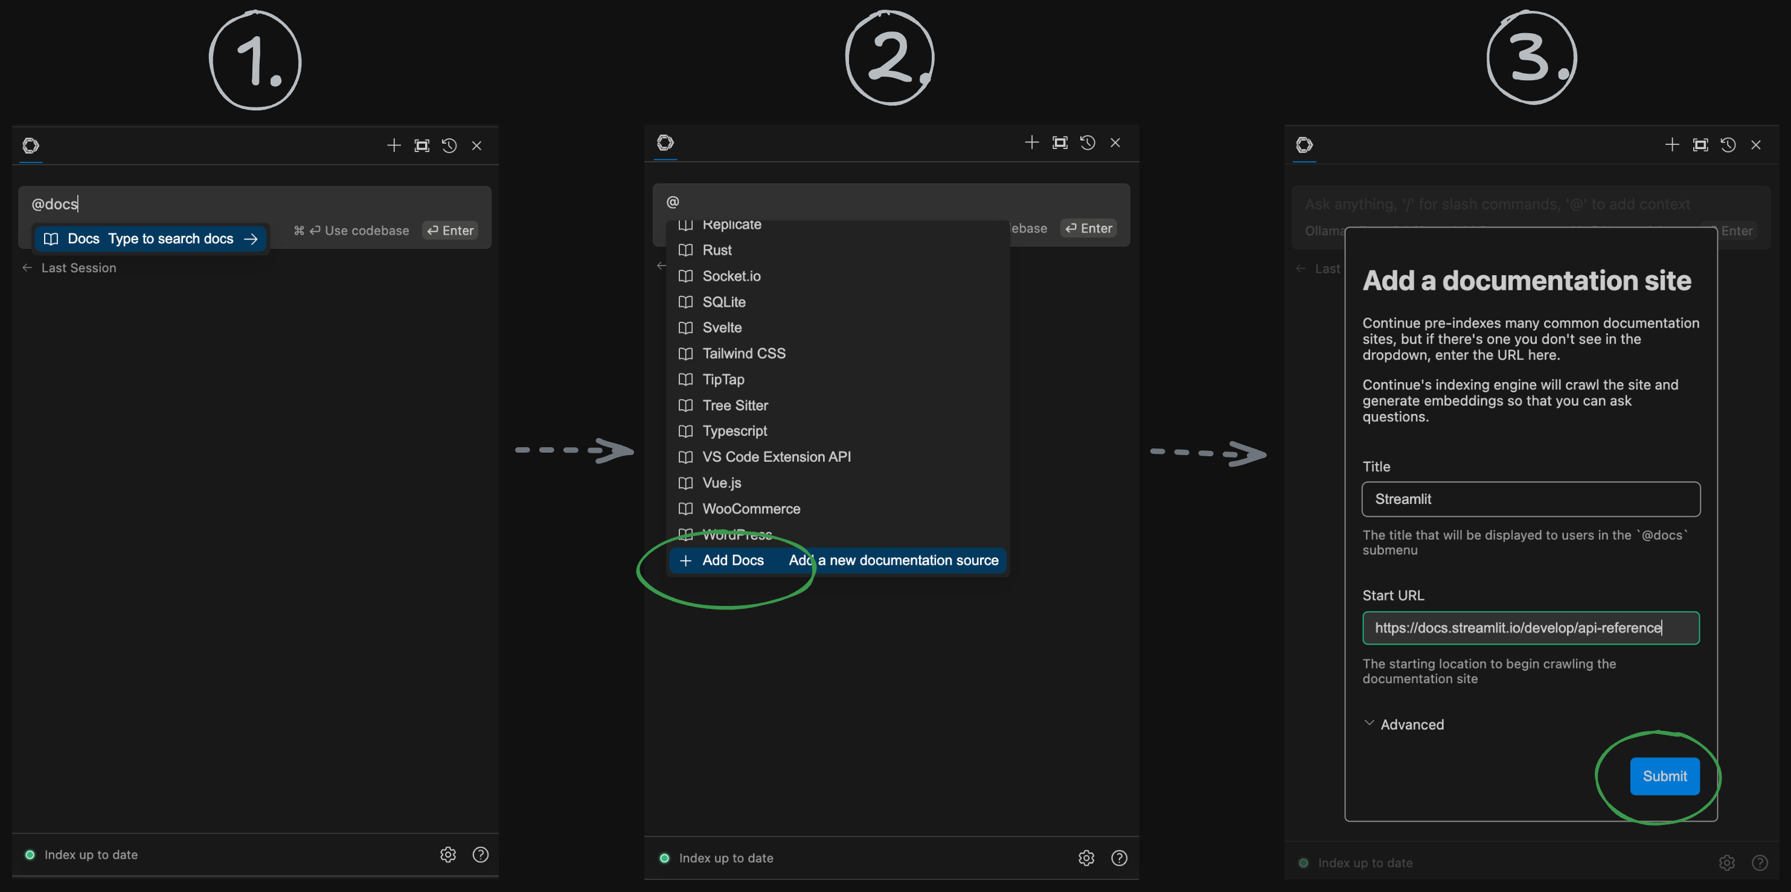The height and width of the screenshot is (892, 1791).
Task: Click the expand window icon panel 1
Action: click(421, 145)
